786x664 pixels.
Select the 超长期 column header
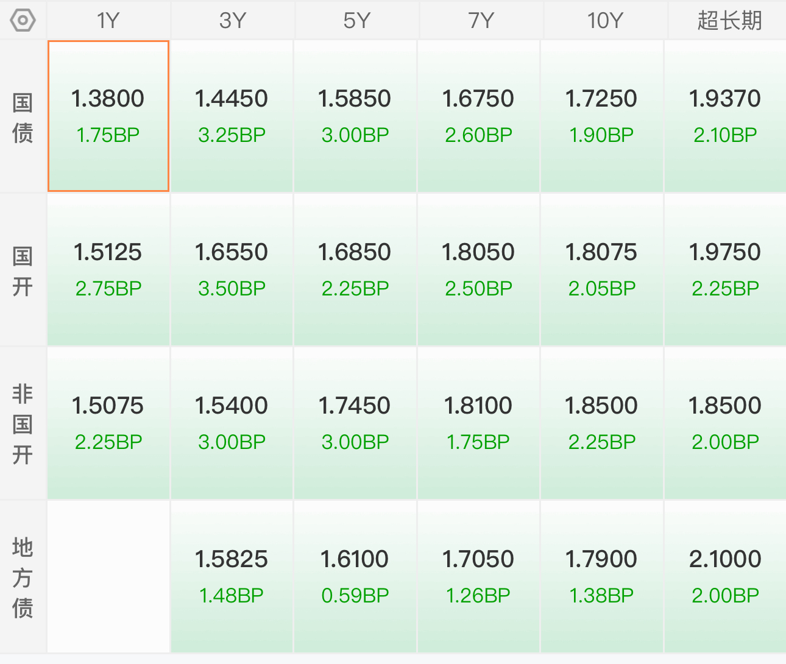coord(729,21)
